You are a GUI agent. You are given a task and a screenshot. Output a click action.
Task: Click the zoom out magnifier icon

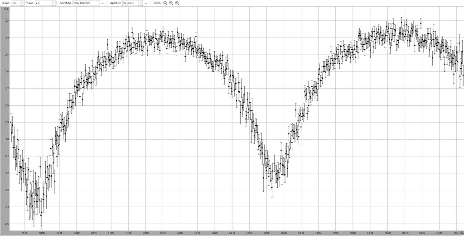point(171,3)
